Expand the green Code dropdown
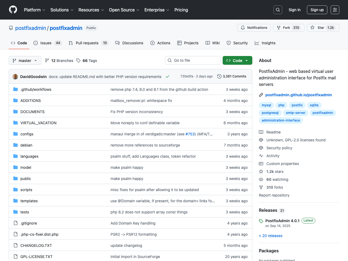Screen dimensions: 348x261 [237, 60]
